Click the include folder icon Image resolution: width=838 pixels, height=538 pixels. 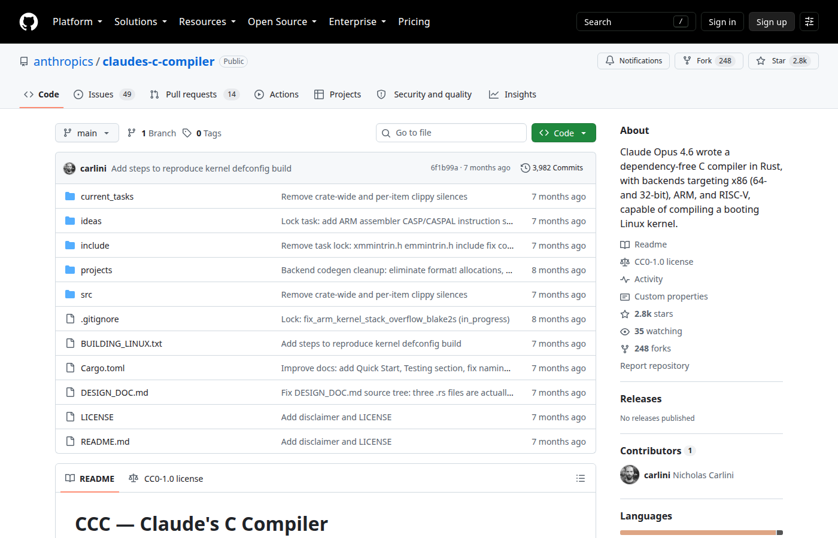pyautogui.click(x=70, y=245)
